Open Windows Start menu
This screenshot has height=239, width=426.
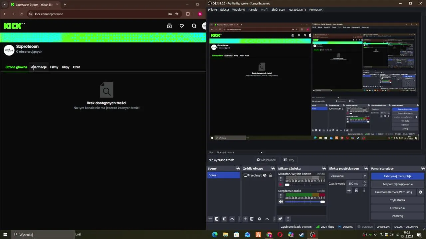coord(5,235)
